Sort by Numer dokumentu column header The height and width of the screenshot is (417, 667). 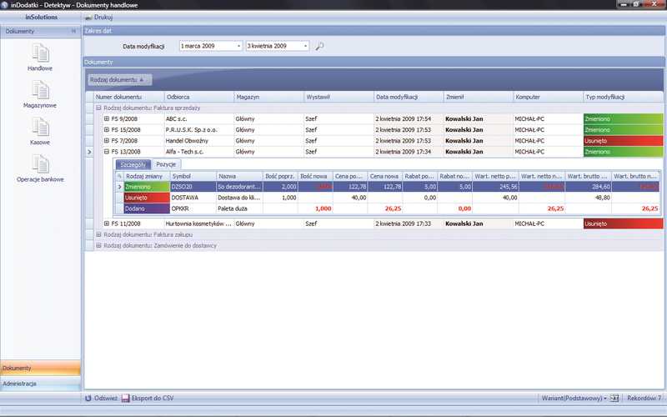click(129, 97)
